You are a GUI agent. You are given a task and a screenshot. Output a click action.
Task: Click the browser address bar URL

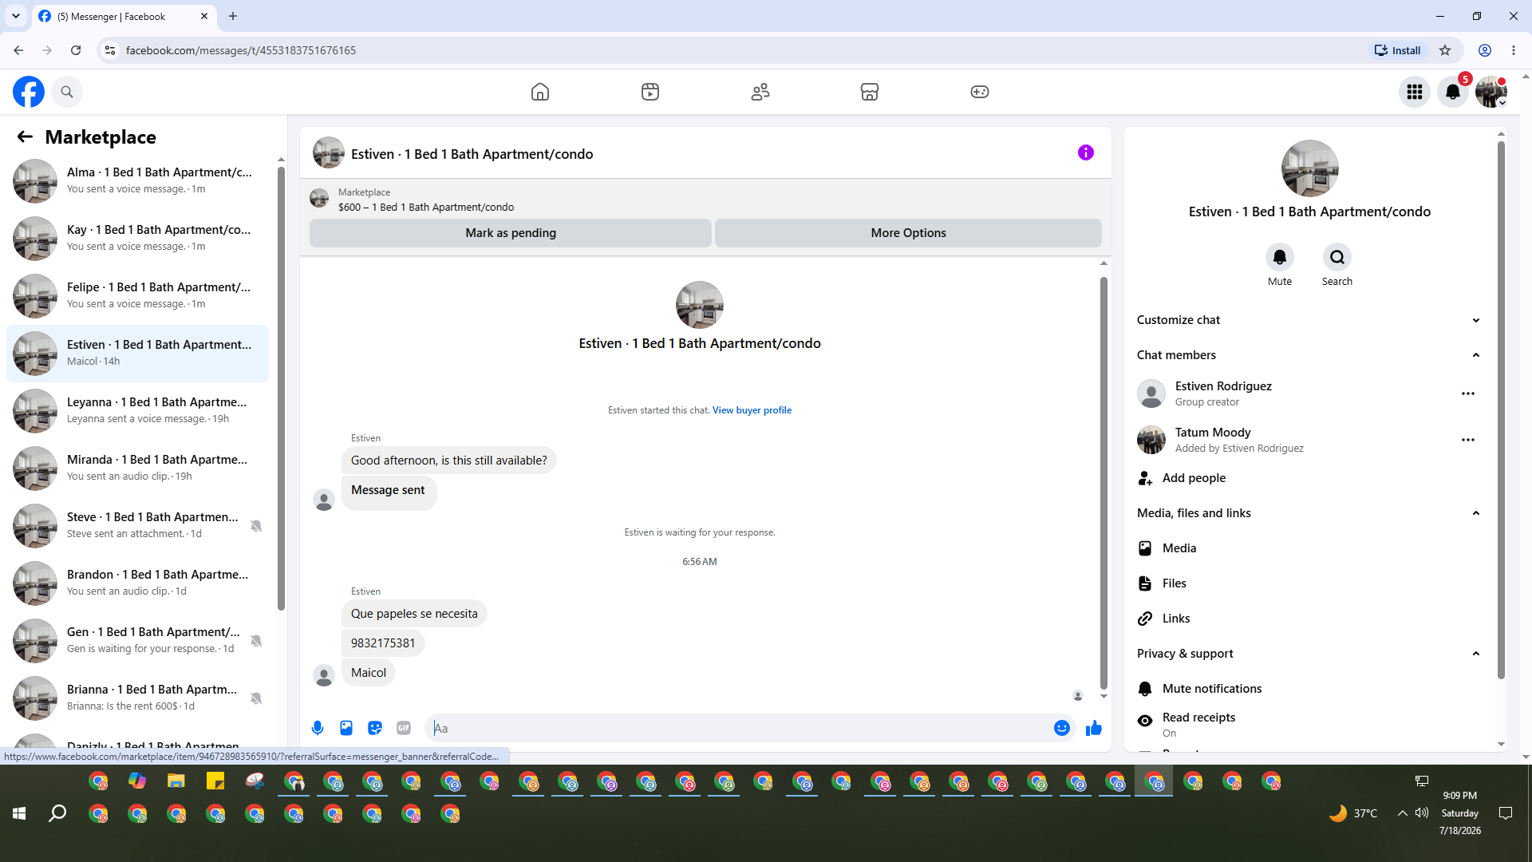point(240,50)
